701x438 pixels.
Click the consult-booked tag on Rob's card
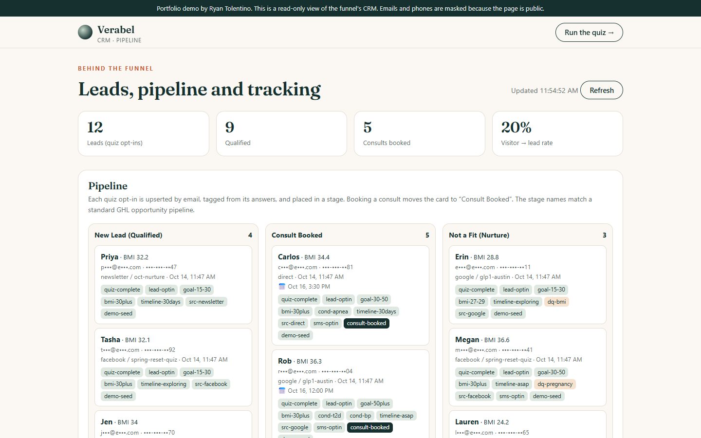370,428
